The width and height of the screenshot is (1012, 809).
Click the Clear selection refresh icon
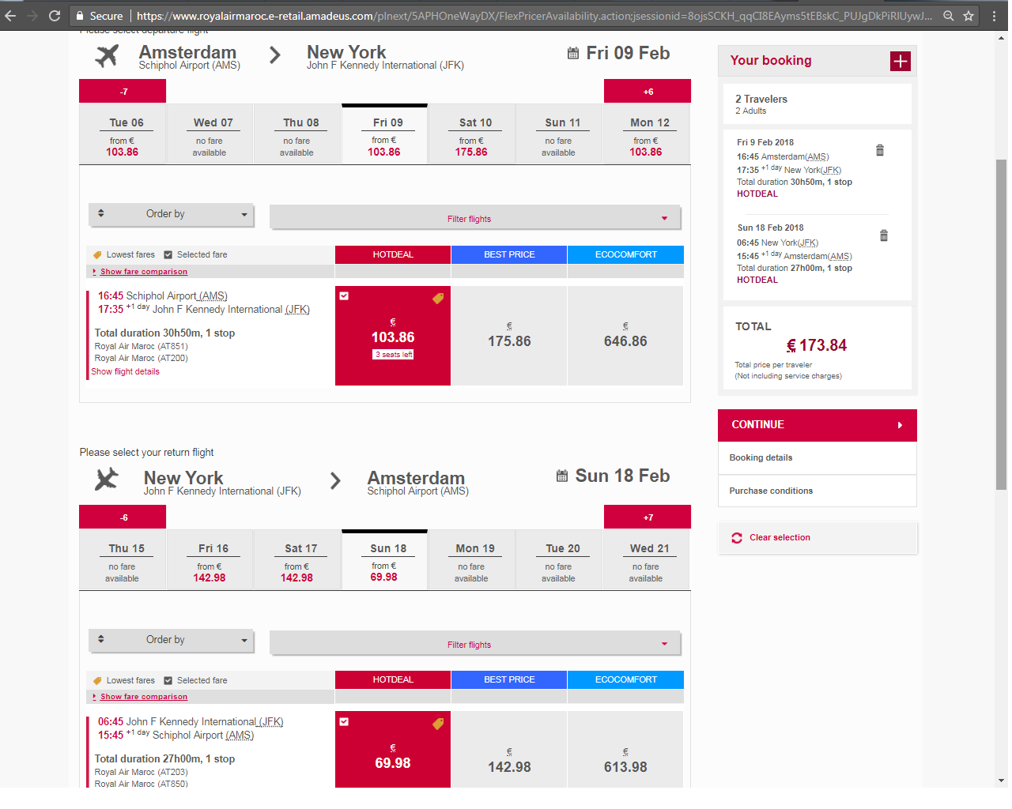737,537
